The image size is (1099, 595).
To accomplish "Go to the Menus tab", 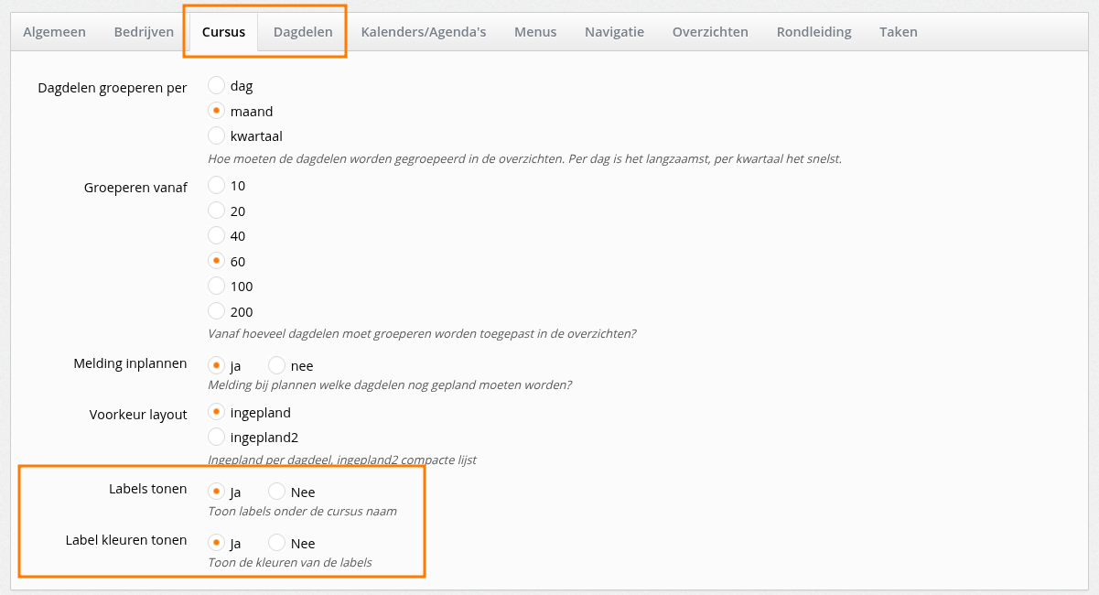I will (535, 32).
